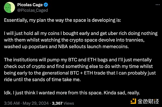The height and width of the screenshot is (107, 162).
Task: Click the line ending 'launch memecoins.'
Action: click(66, 47)
